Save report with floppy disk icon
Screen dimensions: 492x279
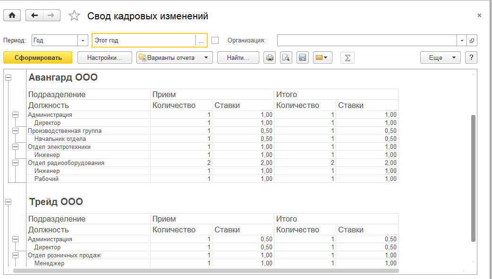click(x=302, y=58)
